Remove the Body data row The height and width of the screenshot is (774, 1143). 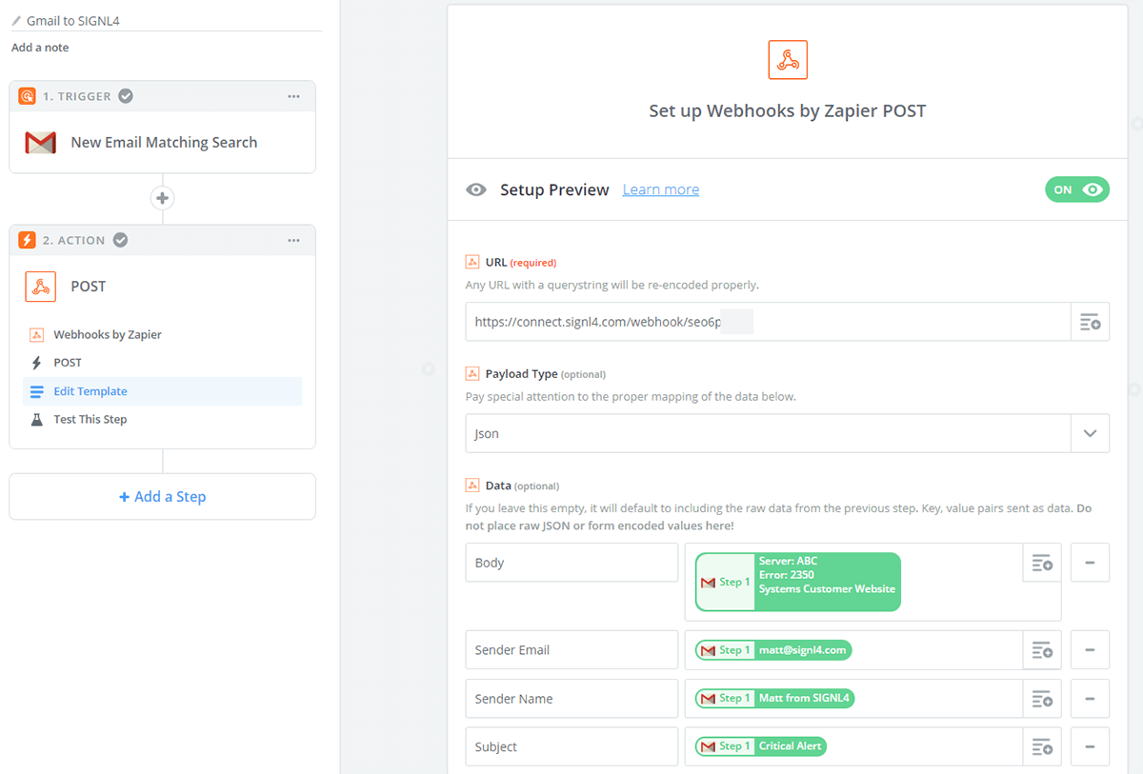click(1091, 563)
